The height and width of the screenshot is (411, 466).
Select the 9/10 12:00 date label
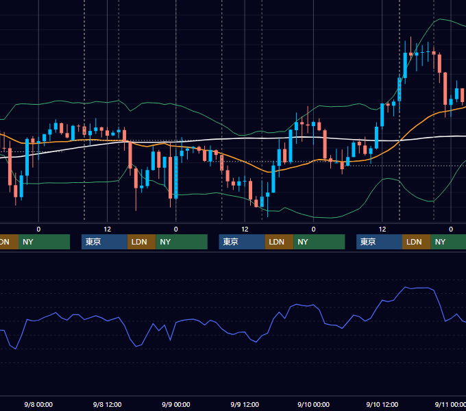(x=382, y=404)
